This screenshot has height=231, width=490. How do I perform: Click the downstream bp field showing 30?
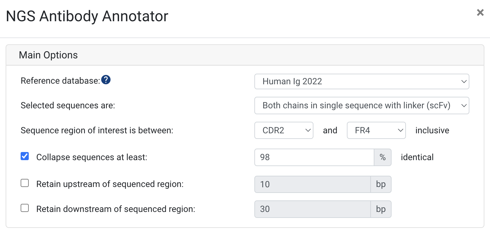click(x=313, y=209)
